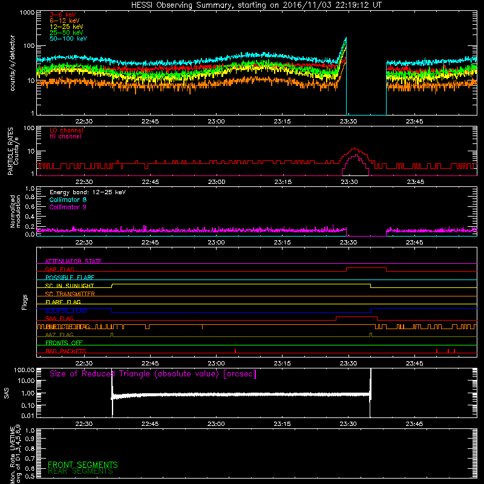
Task: Click the count-rate spike peak before the data gap
Action: point(345,38)
